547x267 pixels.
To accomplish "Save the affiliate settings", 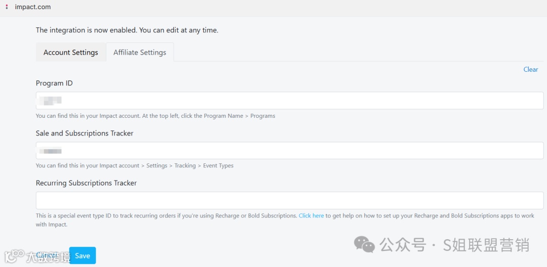I will pos(83,255).
